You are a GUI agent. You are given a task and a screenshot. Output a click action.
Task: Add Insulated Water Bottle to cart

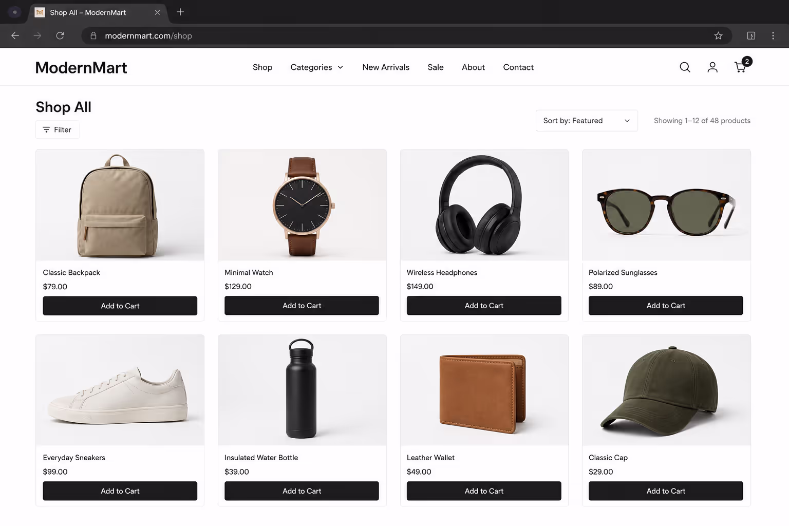302,491
